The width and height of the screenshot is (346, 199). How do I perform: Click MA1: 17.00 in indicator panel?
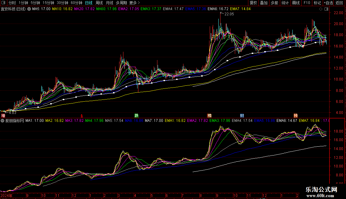[x=34, y=121]
